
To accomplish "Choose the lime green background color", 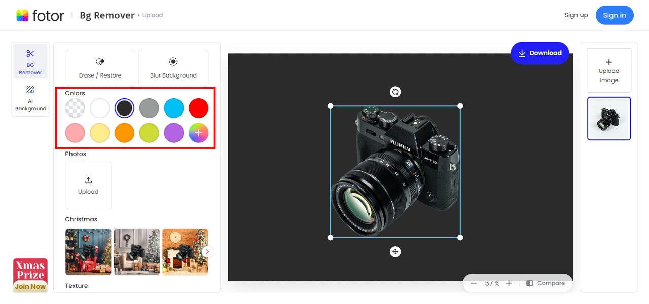I will coord(149,133).
